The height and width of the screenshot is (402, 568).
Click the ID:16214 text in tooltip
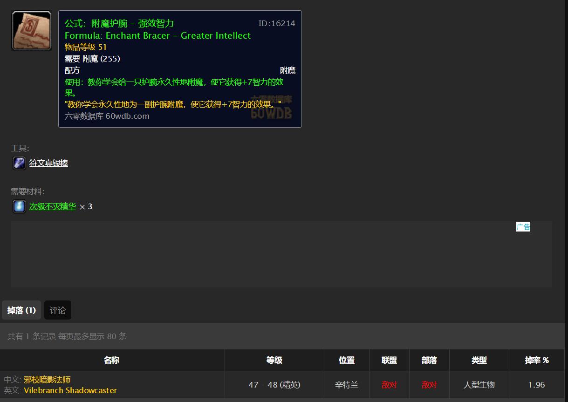pyautogui.click(x=277, y=23)
